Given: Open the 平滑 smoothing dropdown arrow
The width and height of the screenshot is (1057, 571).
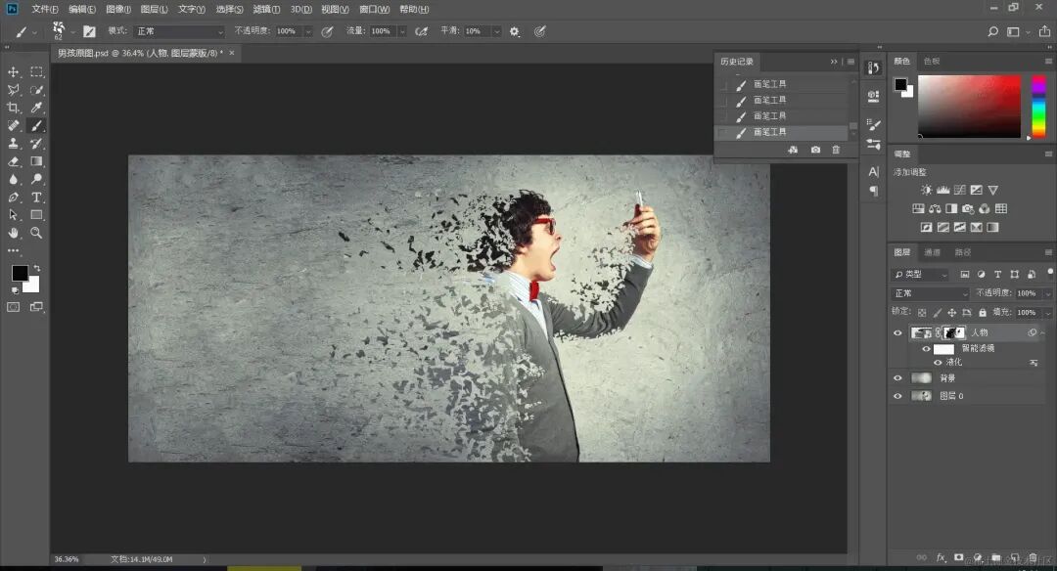Looking at the screenshot, I should tap(497, 31).
